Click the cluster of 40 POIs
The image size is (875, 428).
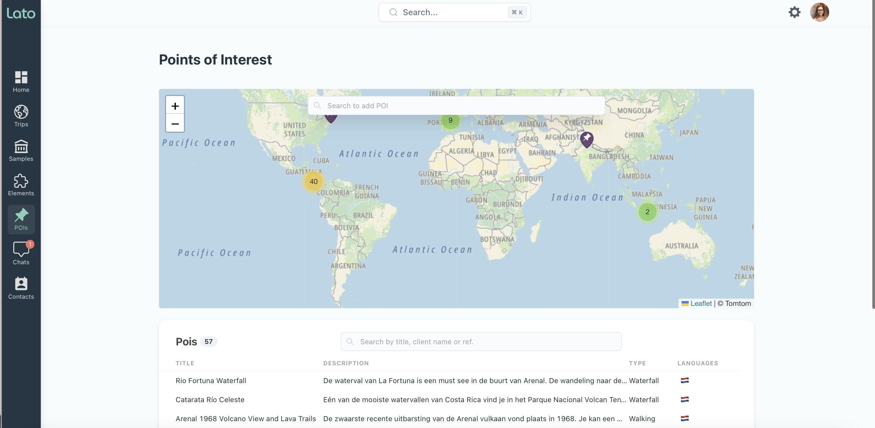coord(313,182)
